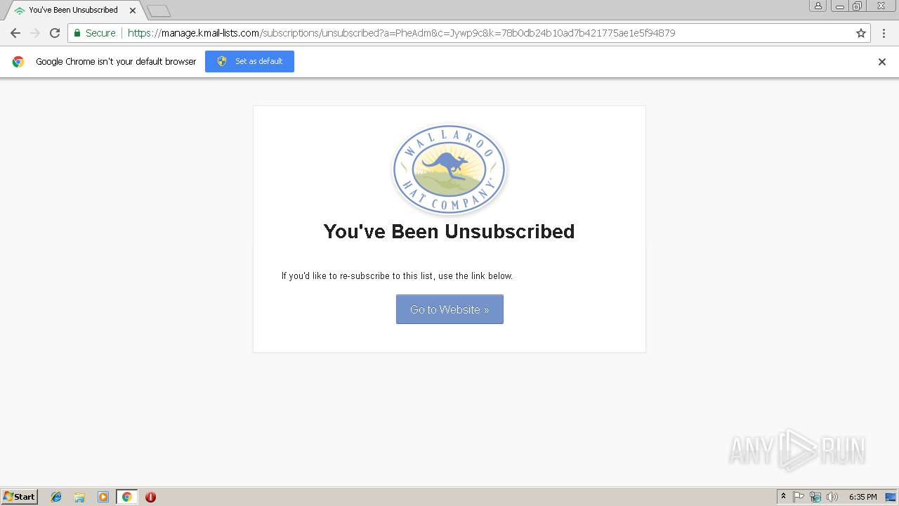The image size is (899, 506).
Task: Click the forward navigation arrow
Action: tap(35, 33)
